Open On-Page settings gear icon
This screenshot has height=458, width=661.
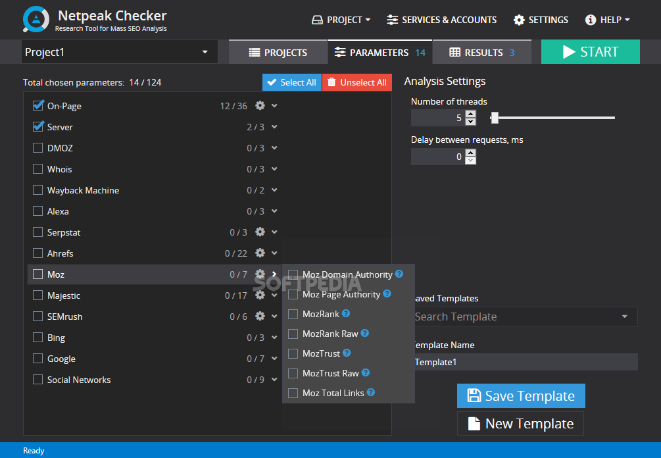[x=260, y=105]
